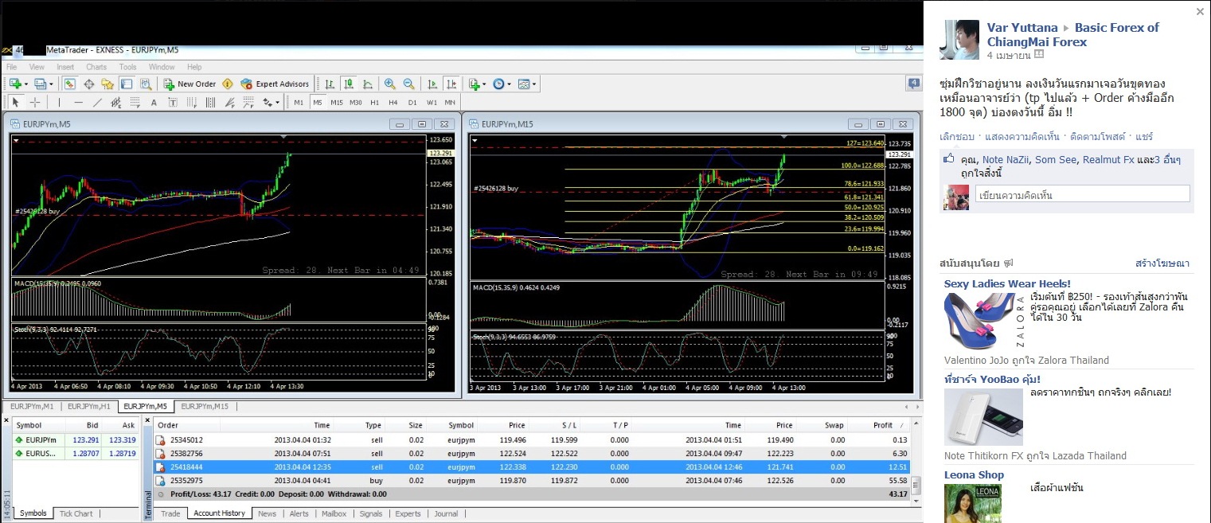Open the Profiles icon in toolbar
The height and width of the screenshot is (523, 1211).
click(40, 84)
